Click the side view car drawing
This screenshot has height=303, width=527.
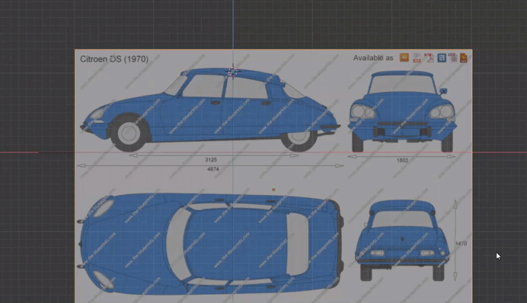[x=210, y=110]
